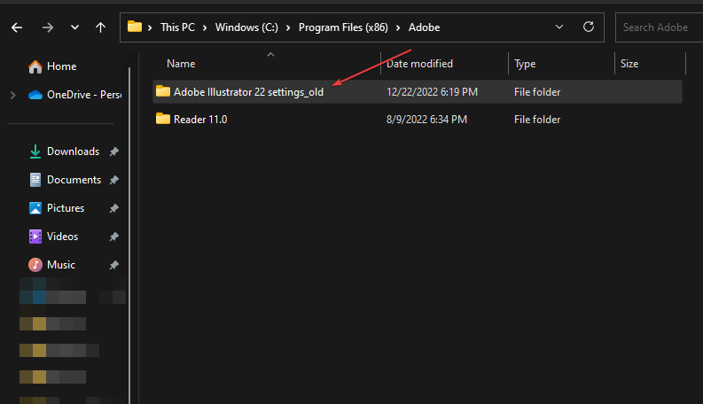Open OneDrive - Personal in sidebar
This screenshot has width=703, height=404.
click(x=84, y=95)
